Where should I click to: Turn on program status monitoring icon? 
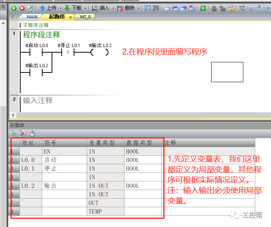click(x=147, y=8)
